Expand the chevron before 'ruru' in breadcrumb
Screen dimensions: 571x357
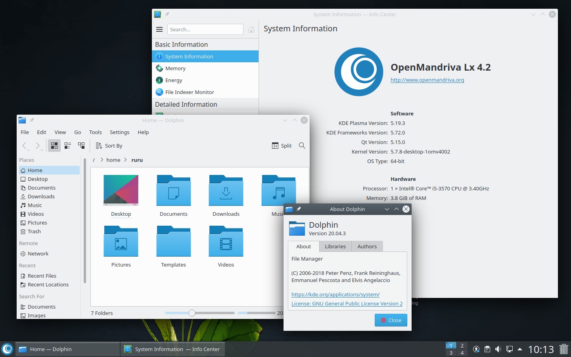pos(126,160)
